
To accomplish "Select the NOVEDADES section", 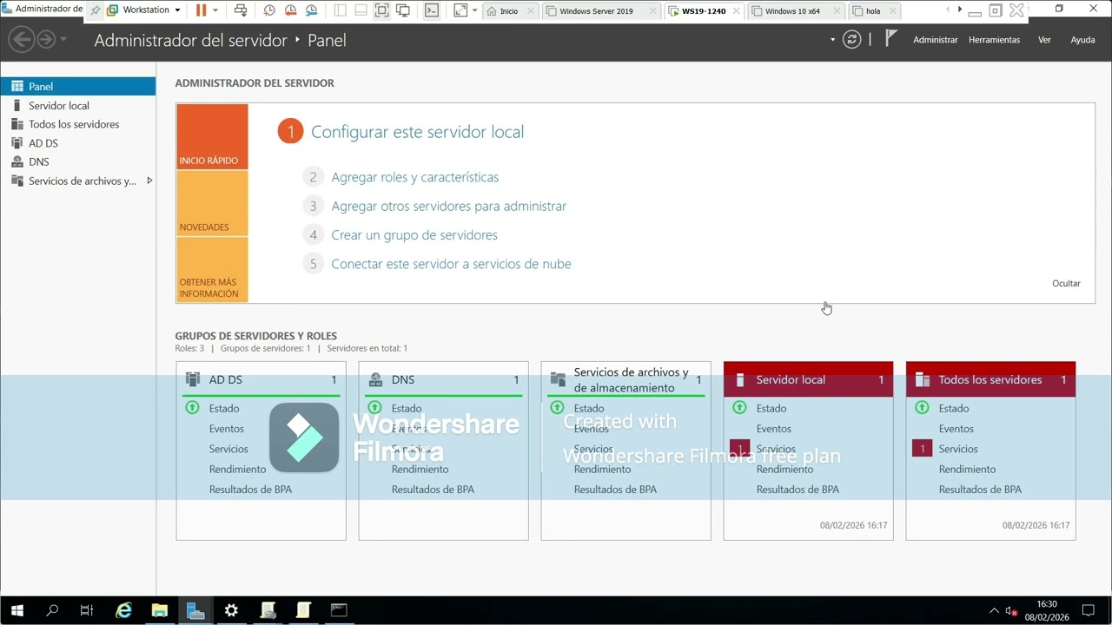I will (212, 203).
